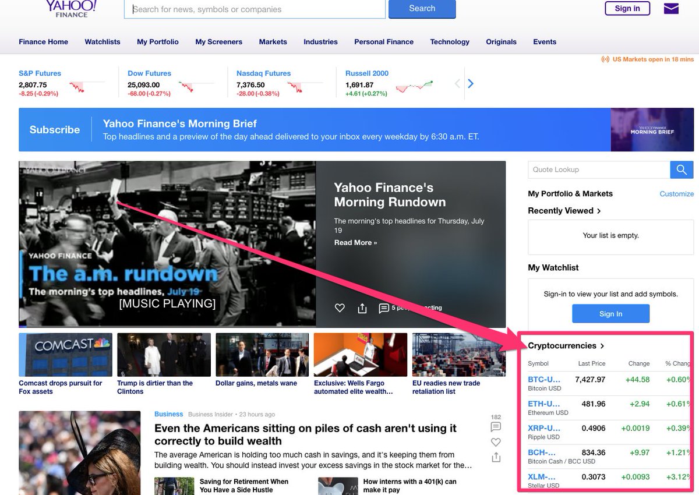Open comments icon on cash savings article
This screenshot has width=699, height=495.
coord(496,427)
